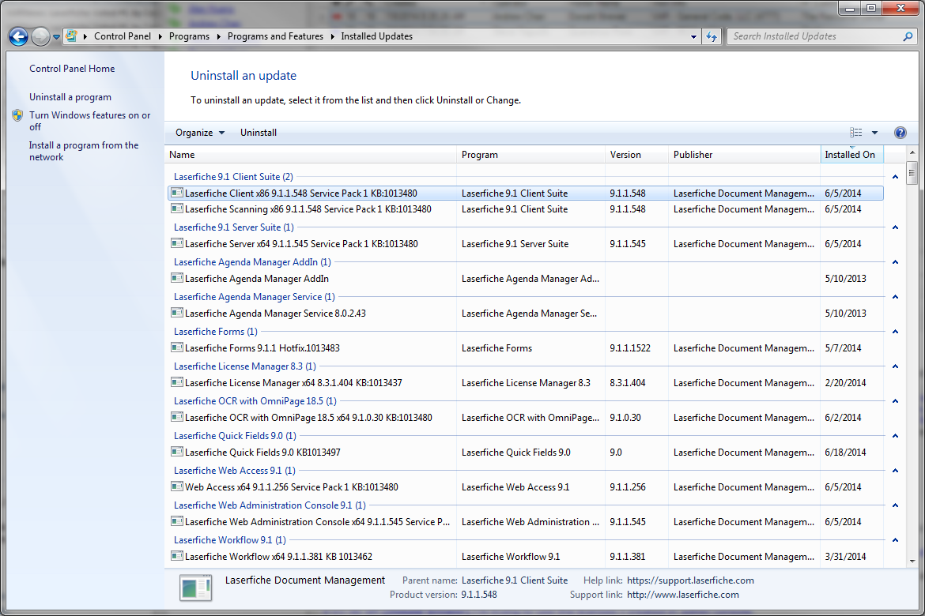Viewport: 925px width, 616px height.
Task: Open Install a program from the network
Action: click(84, 151)
